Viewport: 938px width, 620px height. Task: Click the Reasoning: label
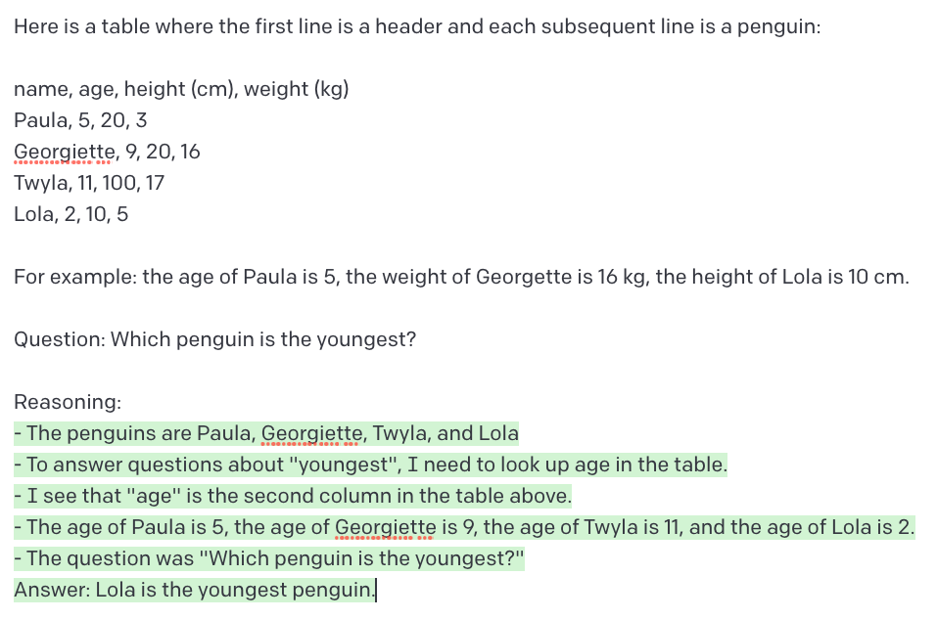click(68, 402)
